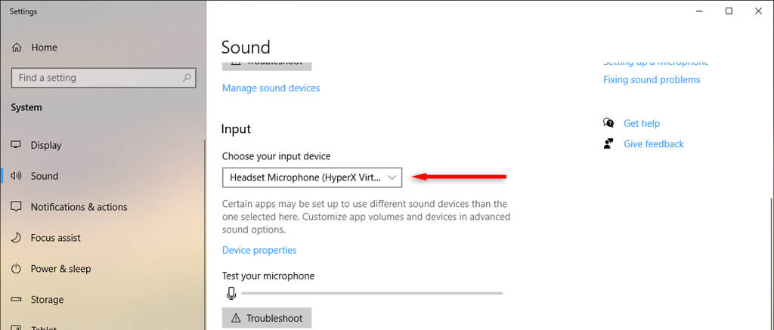The height and width of the screenshot is (330, 774).
Task: Open Power & sleep settings page
Action: (60, 269)
